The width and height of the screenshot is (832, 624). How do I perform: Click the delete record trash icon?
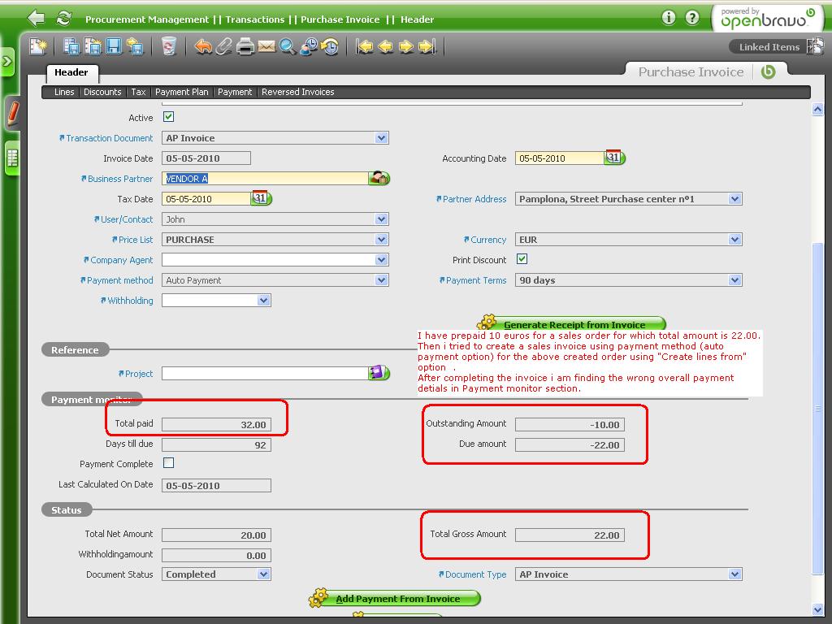pyautogui.click(x=168, y=46)
